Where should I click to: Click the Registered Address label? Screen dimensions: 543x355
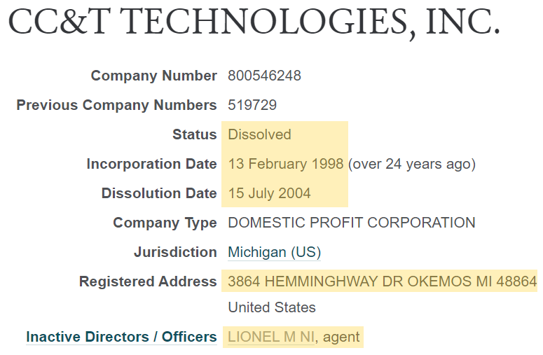click(148, 281)
